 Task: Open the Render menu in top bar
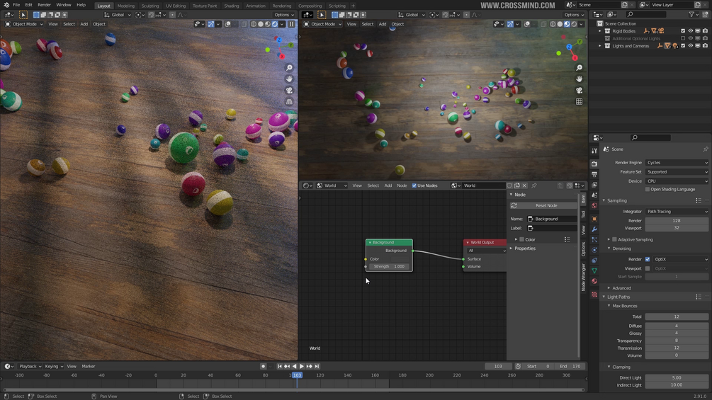click(44, 5)
